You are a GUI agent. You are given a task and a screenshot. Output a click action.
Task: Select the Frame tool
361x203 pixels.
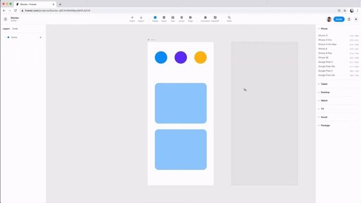155,19
